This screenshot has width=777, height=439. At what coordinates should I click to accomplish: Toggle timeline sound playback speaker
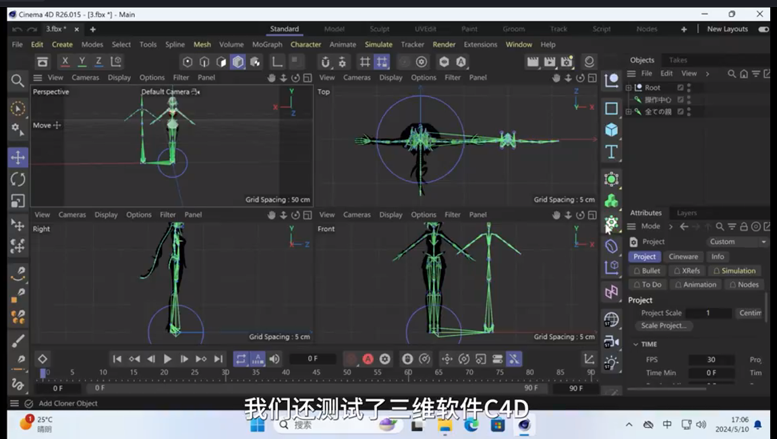tap(275, 359)
